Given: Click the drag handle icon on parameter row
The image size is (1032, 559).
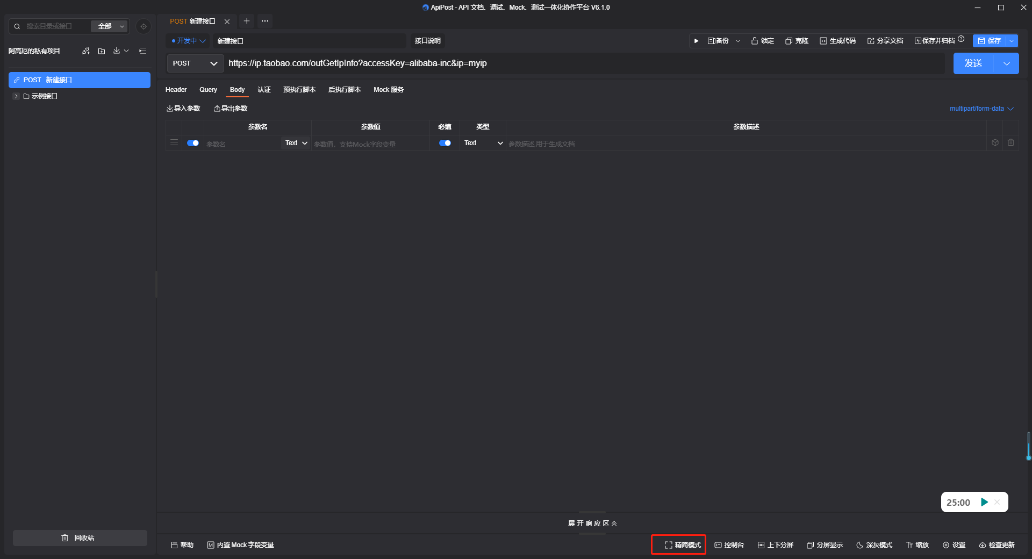Looking at the screenshot, I should pos(174,143).
